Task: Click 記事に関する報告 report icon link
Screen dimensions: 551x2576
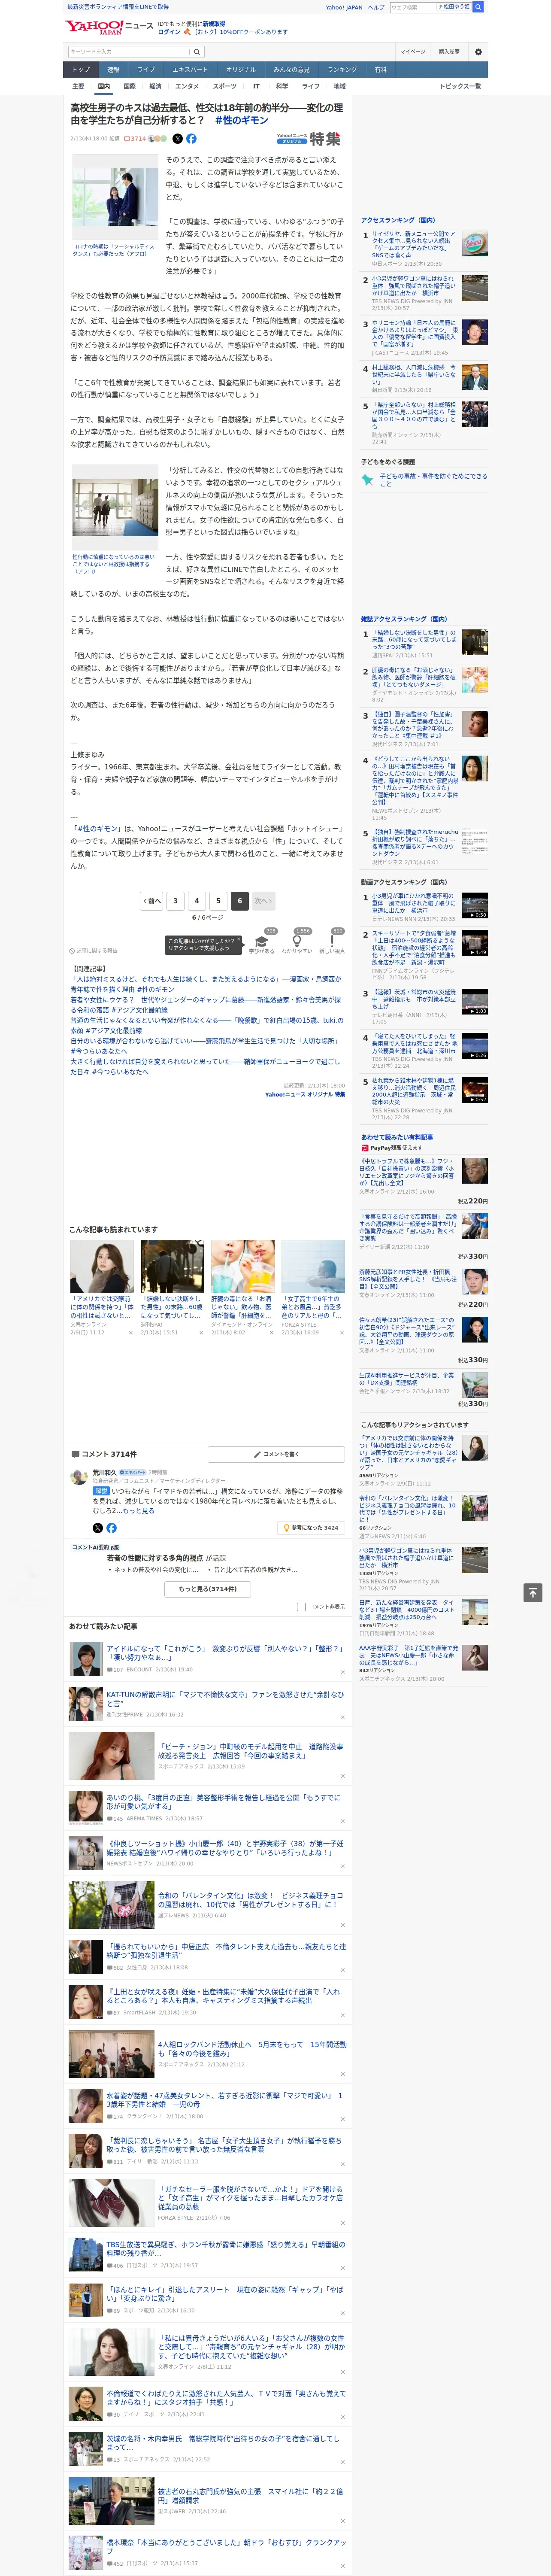Action: point(93,950)
